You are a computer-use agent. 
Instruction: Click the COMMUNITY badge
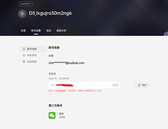point(25,4)
